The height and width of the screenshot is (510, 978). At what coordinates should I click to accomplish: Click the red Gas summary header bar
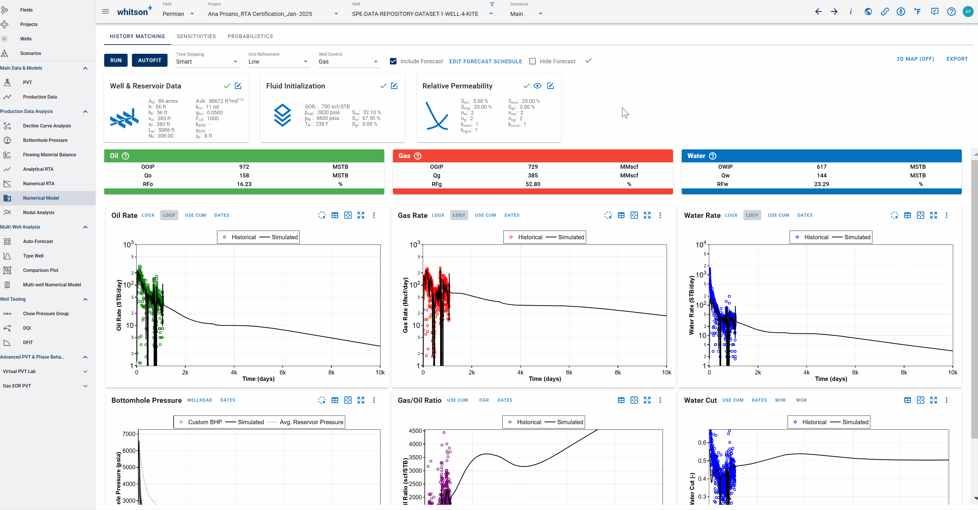click(533, 156)
